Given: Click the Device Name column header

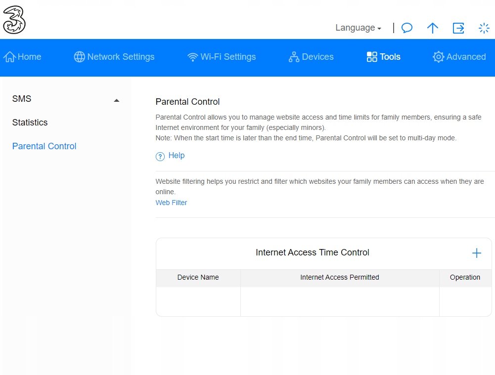Looking at the screenshot, I should click(x=198, y=278).
